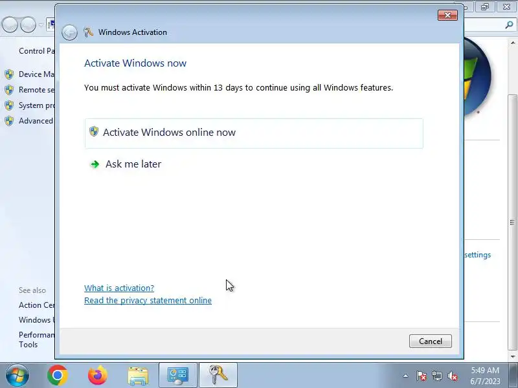
Task: Close the Control Panel window
Action: click(x=507, y=7)
